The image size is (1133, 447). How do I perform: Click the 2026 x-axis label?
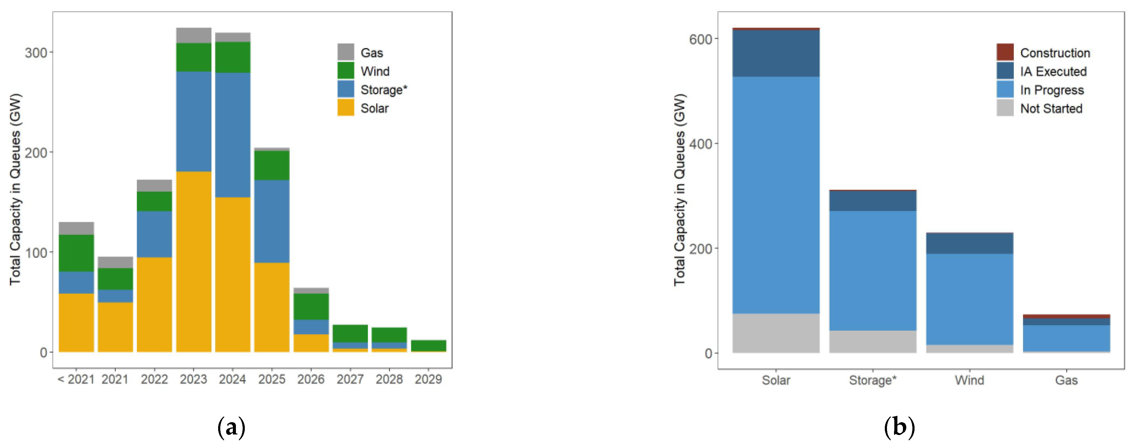click(311, 379)
